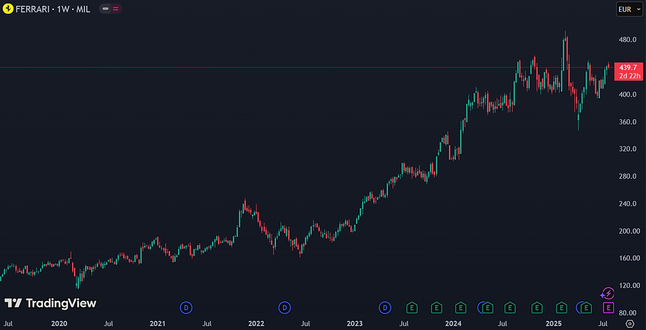The image size is (646, 330).
Task: Toggle the grey dash status indicator pill
Action: 105,9
